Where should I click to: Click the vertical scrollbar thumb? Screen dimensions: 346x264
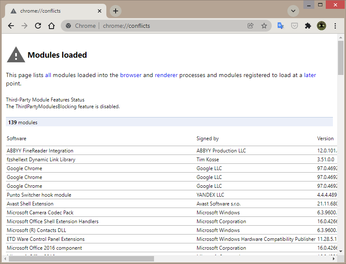point(341,58)
